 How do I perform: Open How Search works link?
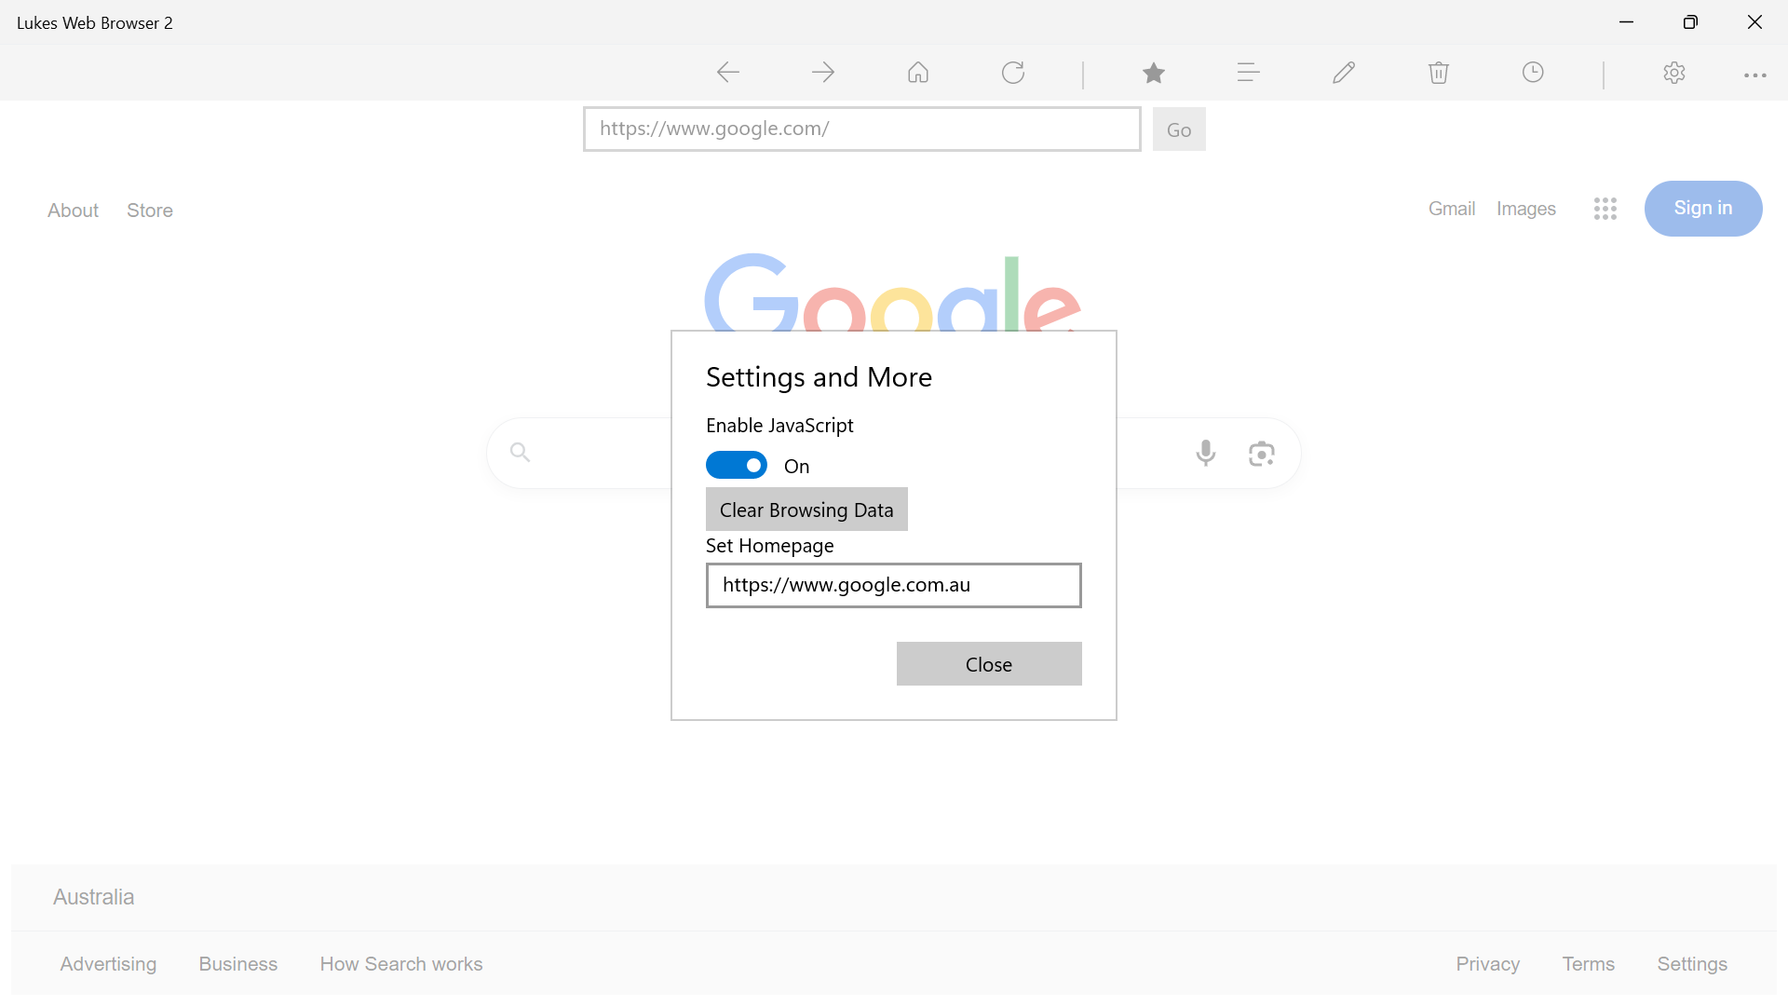pos(401,964)
